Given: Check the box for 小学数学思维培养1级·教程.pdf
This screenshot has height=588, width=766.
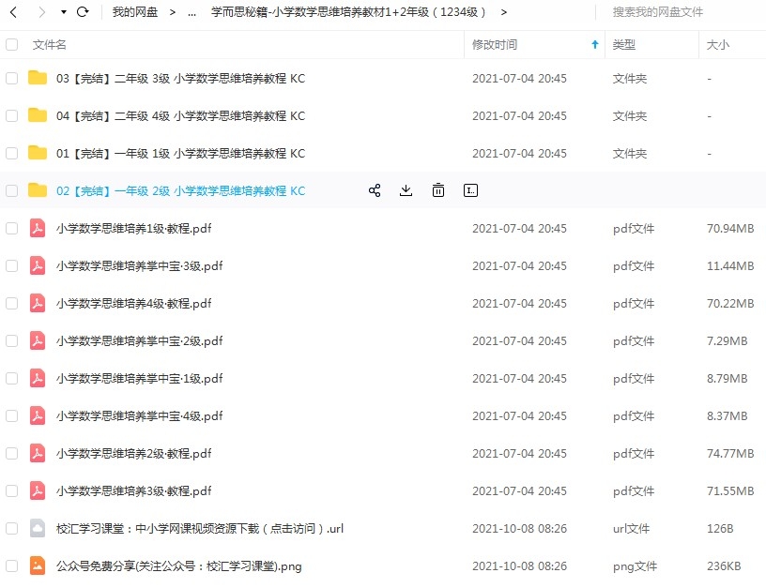Looking at the screenshot, I should coord(11,229).
